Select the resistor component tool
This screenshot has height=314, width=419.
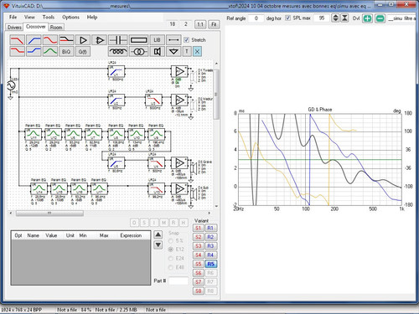coord(138,40)
